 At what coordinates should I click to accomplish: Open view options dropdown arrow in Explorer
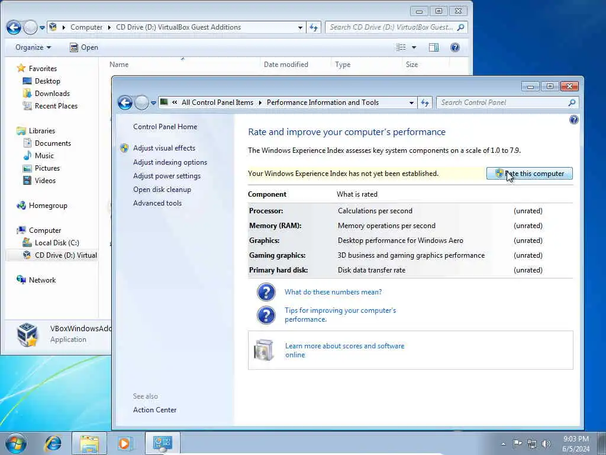pyautogui.click(x=414, y=47)
